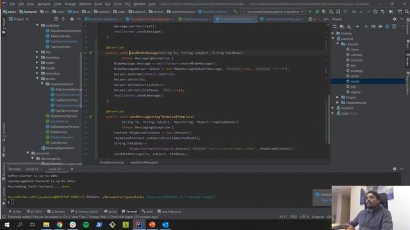Execute Maven goal 'm' icon
The width and height of the screenshot is (410, 230).
pyautogui.click(x=373, y=27)
